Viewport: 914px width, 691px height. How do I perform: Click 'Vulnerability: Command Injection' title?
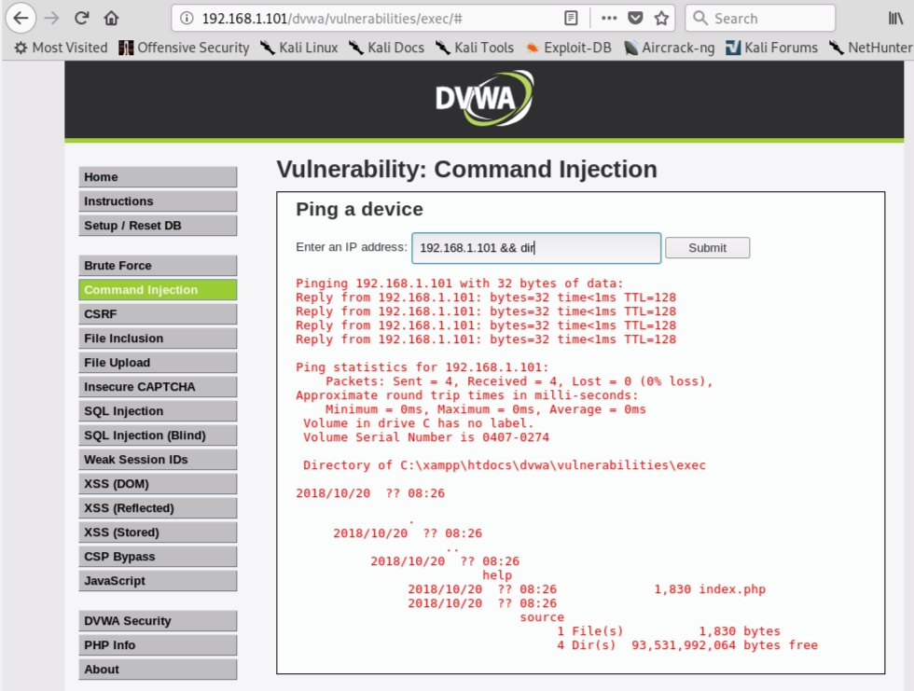tap(467, 170)
